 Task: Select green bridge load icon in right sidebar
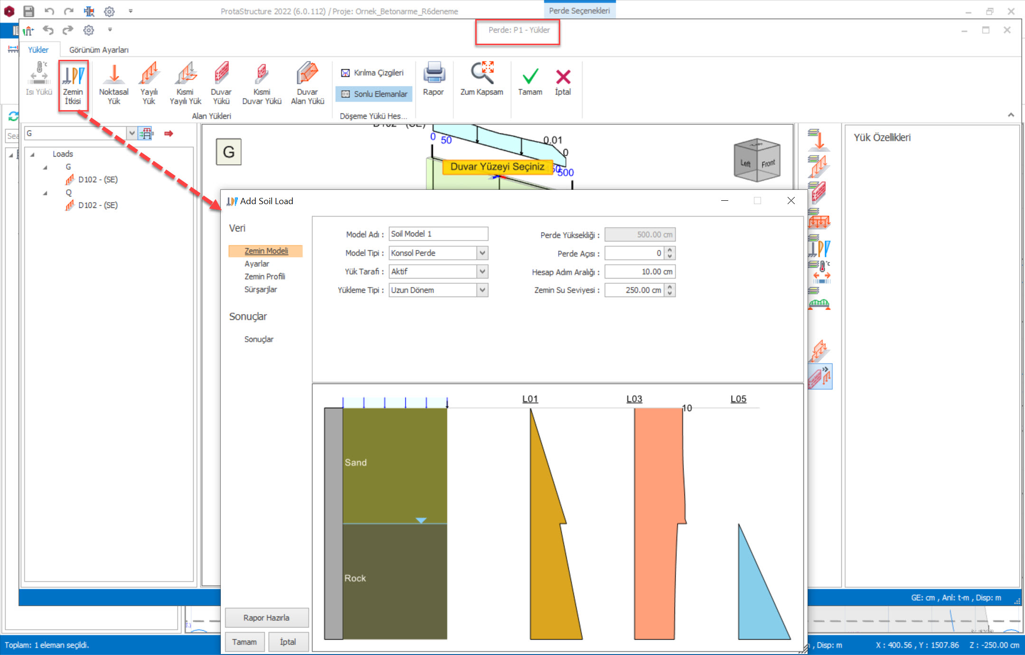tap(818, 299)
